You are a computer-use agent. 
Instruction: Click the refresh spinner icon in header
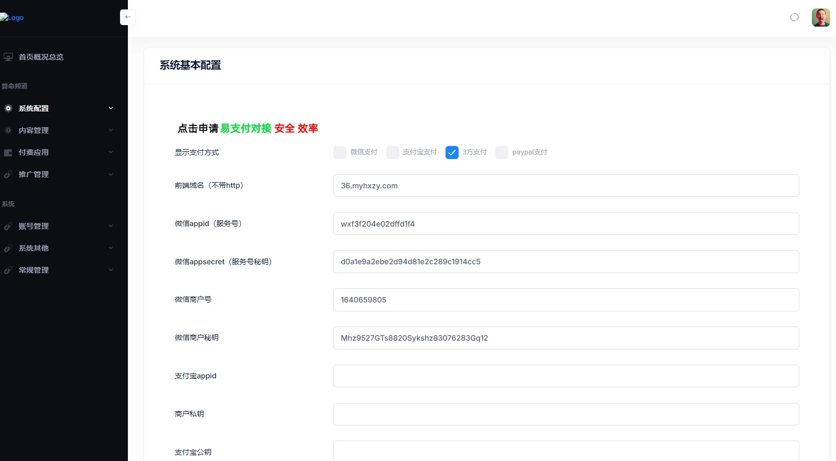tap(794, 17)
